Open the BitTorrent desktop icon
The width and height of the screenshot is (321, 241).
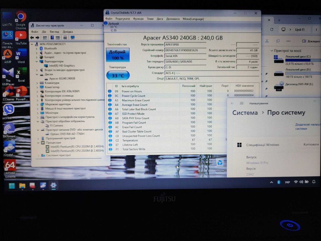tap(9, 130)
